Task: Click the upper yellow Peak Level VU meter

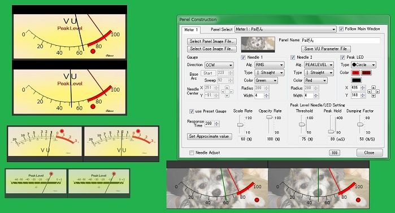Action: (x=70, y=32)
